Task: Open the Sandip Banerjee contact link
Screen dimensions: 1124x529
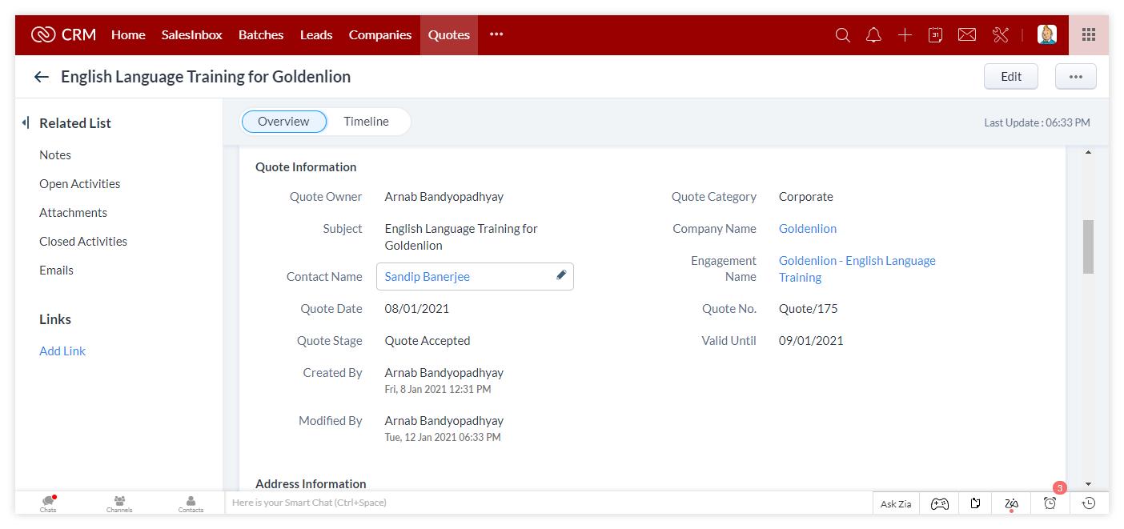Action: 428,277
